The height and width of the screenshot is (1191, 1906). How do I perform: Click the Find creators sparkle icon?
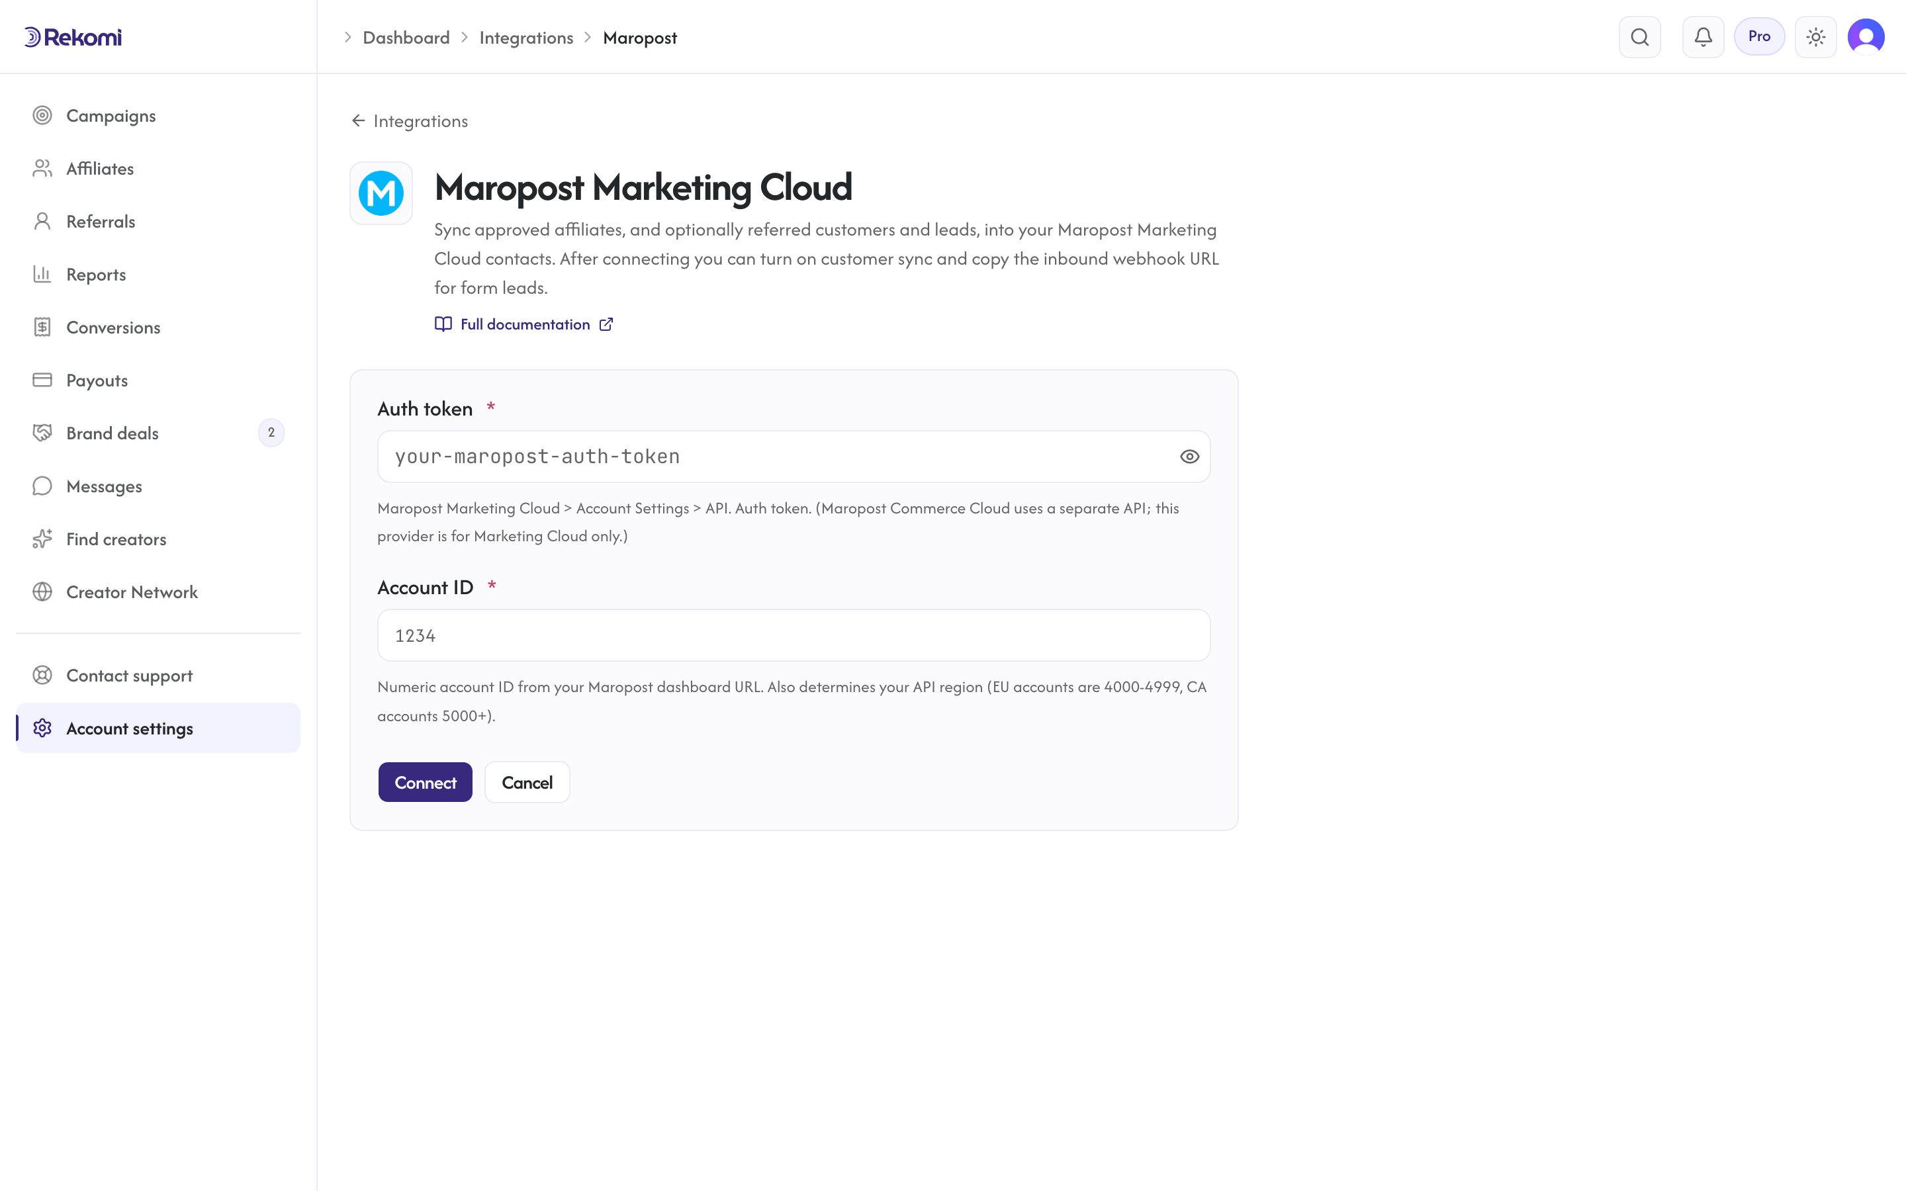click(x=42, y=539)
